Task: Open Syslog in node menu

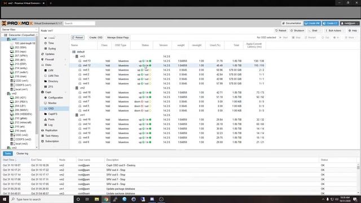Action: coord(52,48)
